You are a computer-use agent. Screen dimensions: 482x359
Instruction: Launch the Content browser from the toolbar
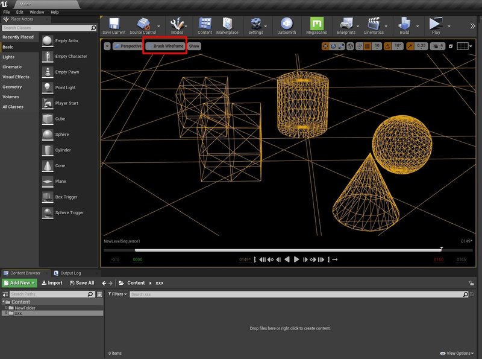(x=204, y=24)
